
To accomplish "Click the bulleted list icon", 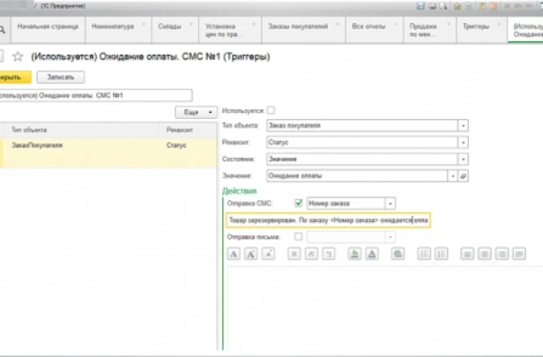I will pos(422,254).
